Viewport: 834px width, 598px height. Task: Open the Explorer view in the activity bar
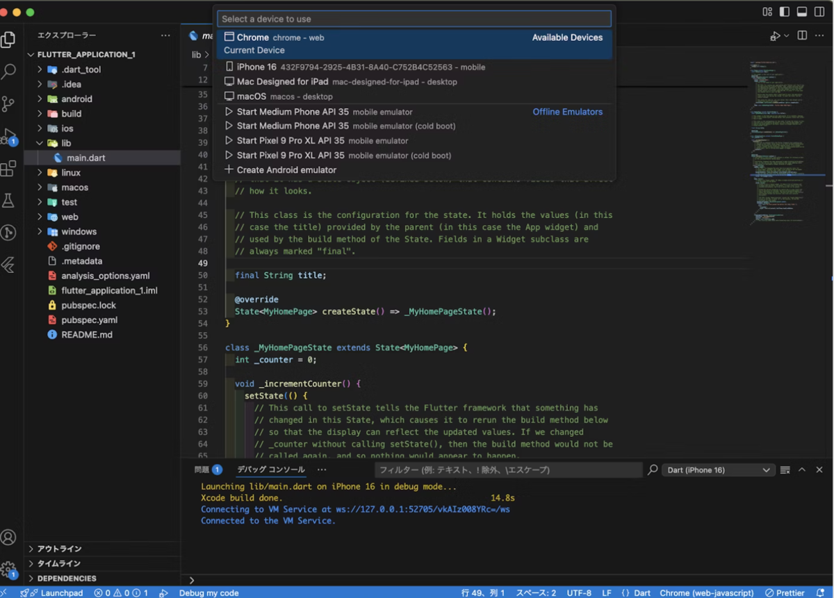8,40
